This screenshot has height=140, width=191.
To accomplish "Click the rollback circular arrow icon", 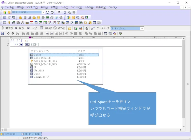I will [52, 12].
